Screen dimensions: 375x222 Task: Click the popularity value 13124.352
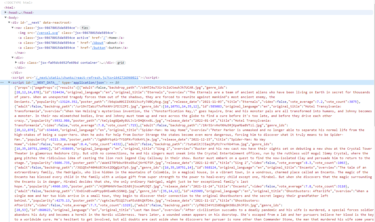[69, 102]
